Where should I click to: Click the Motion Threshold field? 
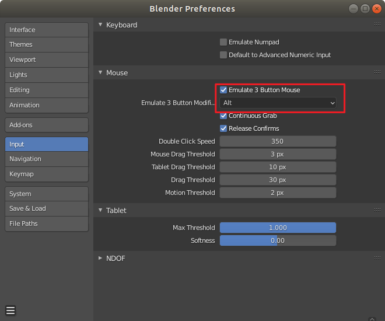(278, 193)
